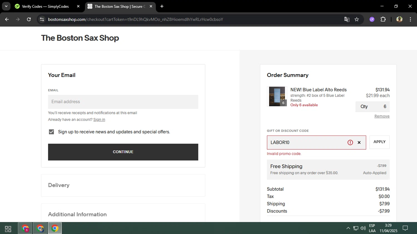417x234 pixels.
Task: Open the Chrome profile avatar
Action: pos(399,19)
